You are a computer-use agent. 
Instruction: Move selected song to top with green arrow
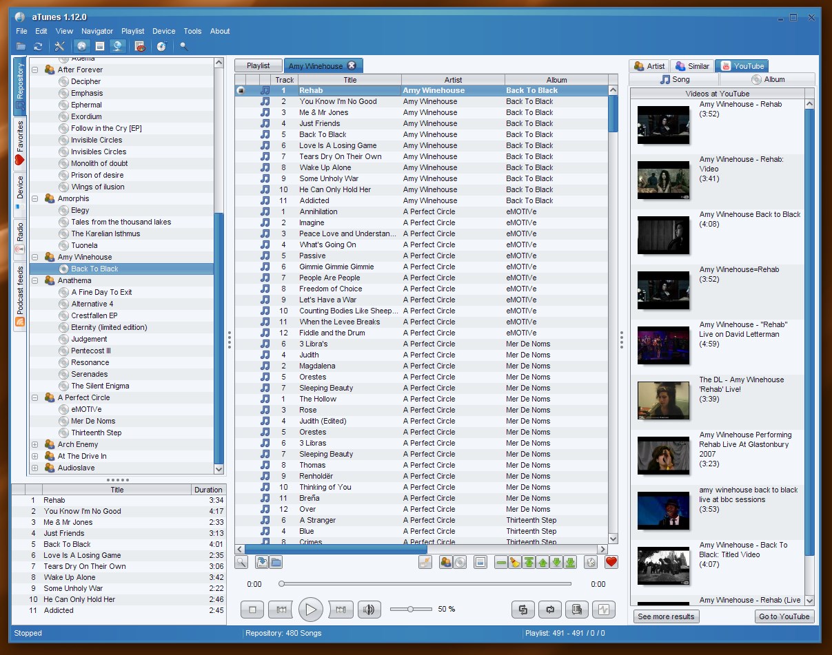(x=529, y=562)
